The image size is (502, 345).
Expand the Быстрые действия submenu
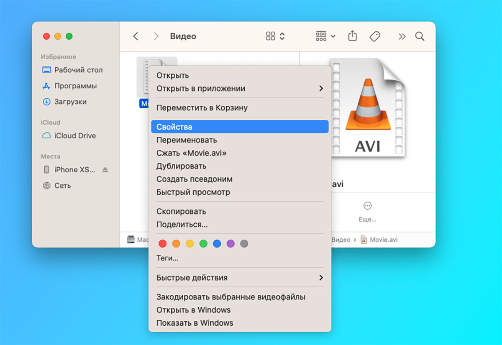[320, 278]
